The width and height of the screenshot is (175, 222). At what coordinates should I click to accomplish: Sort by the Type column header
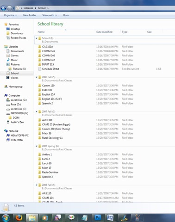[x=133, y=32]
